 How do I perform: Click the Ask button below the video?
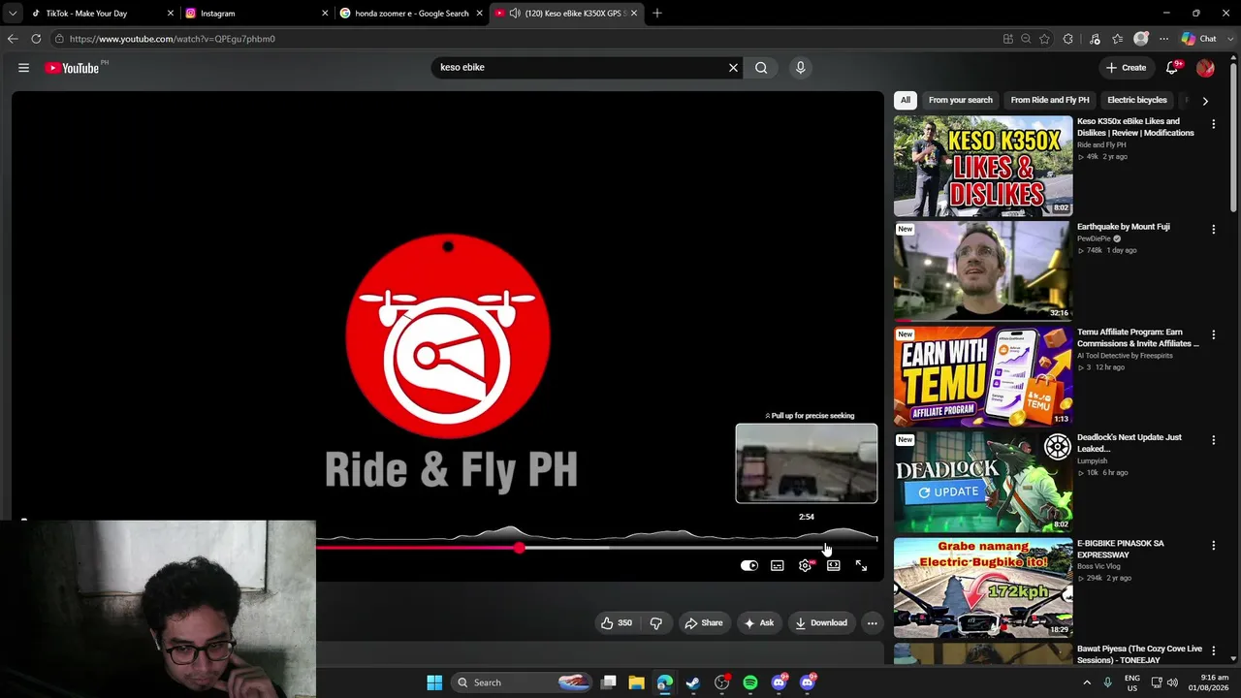(x=757, y=623)
